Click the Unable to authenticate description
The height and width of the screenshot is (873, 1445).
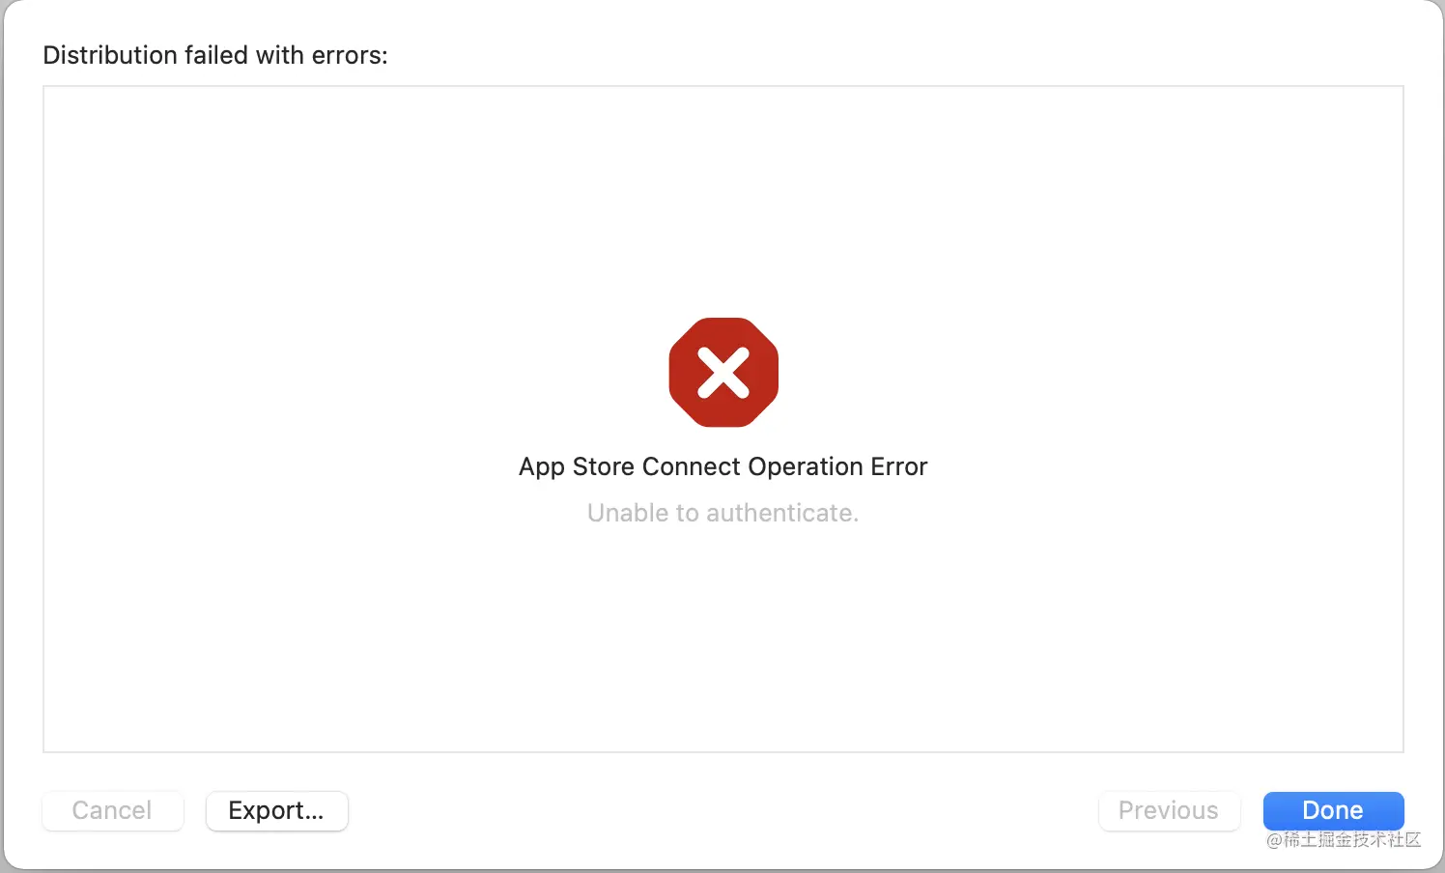click(x=722, y=513)
